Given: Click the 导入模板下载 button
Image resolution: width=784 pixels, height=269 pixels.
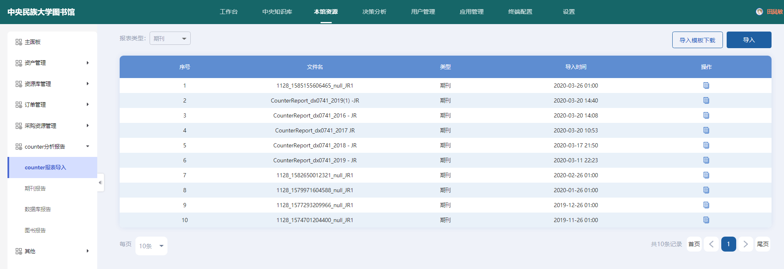Looking at the screenshot, I should [697, 40].
